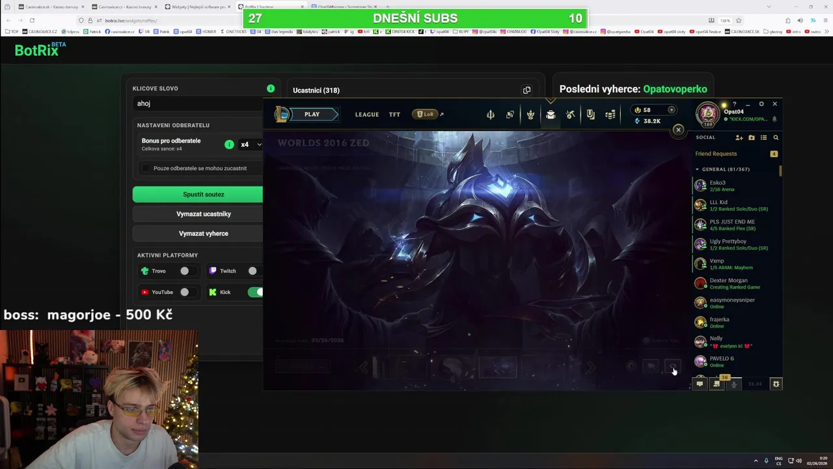
Task: Open League client help question mark
Action: tap(735, 104)
